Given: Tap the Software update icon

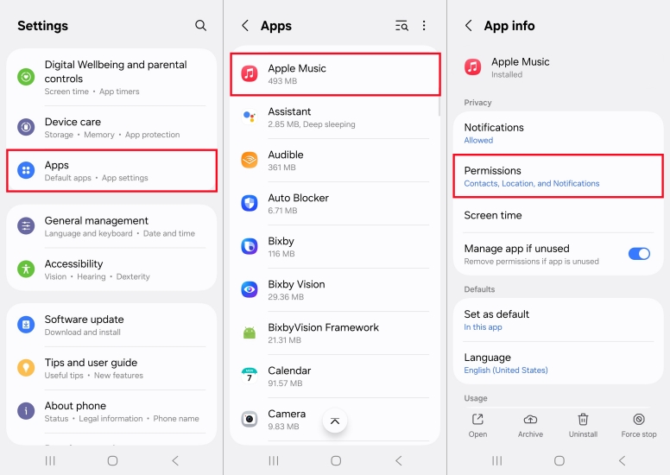Looking at the screenshot, I should [26, 325].
